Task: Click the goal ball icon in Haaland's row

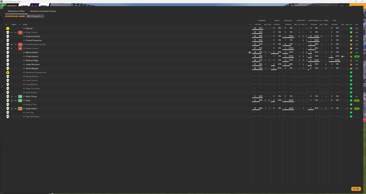Action: click(x=342, y=56)
